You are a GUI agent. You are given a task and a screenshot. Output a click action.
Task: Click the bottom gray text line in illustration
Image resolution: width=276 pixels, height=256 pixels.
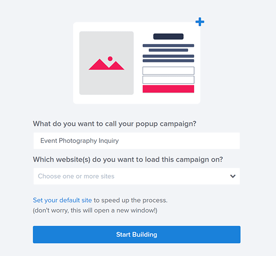(x=168, y=61)
